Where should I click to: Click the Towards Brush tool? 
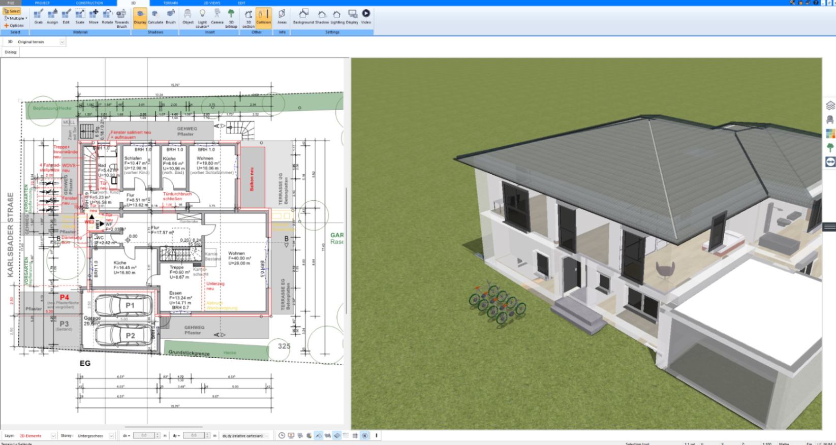coord(122,18)
